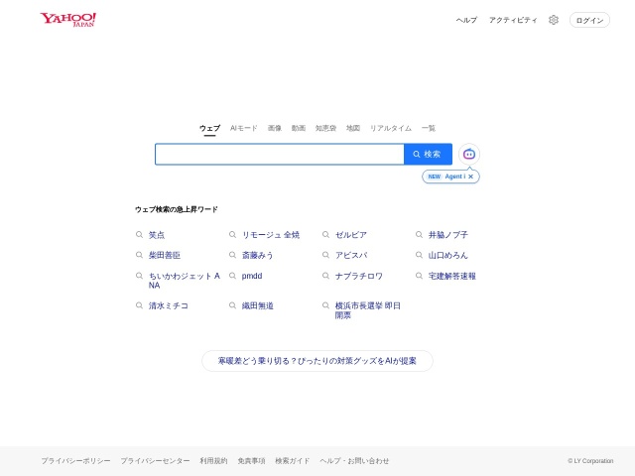Search trending word 笑点
The width and height of the screenshot is (635, 476).
(x=157, y=235)
